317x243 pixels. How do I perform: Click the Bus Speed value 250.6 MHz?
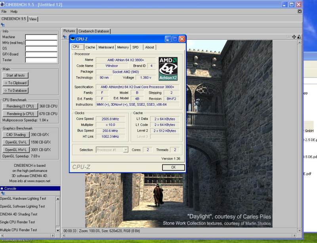[111, 131]
